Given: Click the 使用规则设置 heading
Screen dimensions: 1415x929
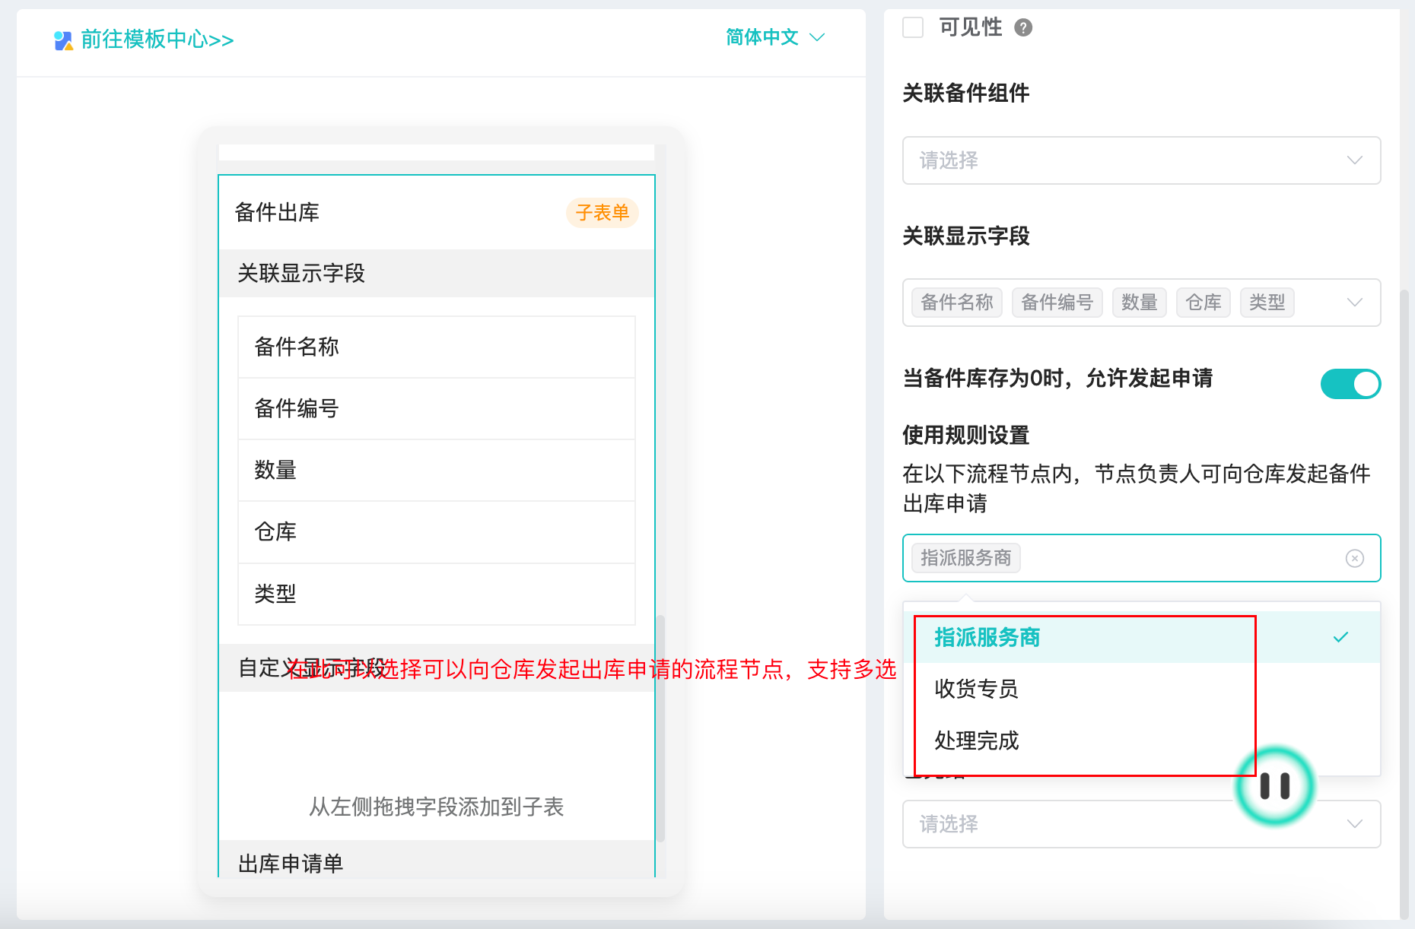Looking at the screenshot, I should point(965,435).
